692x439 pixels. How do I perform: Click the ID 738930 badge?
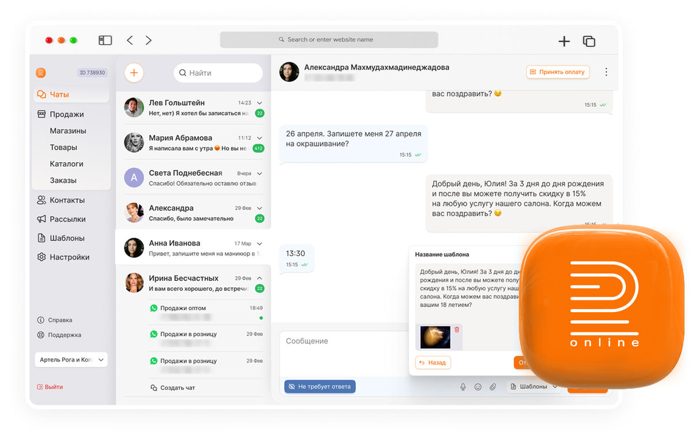(92, 73)
